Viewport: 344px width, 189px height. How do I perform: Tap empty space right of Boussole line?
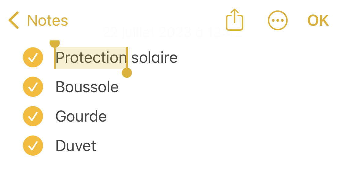coord(229,87)
